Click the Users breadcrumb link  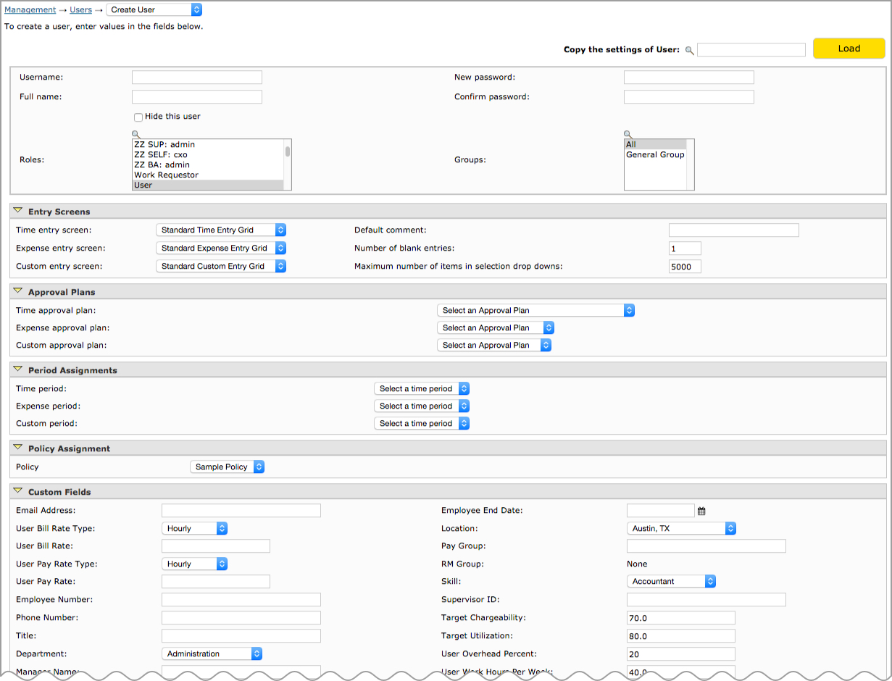click(x=81, y=10)
